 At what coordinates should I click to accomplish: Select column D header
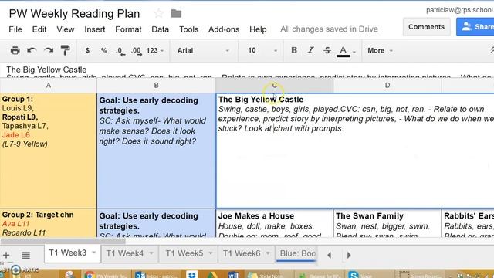coord(387,86)
